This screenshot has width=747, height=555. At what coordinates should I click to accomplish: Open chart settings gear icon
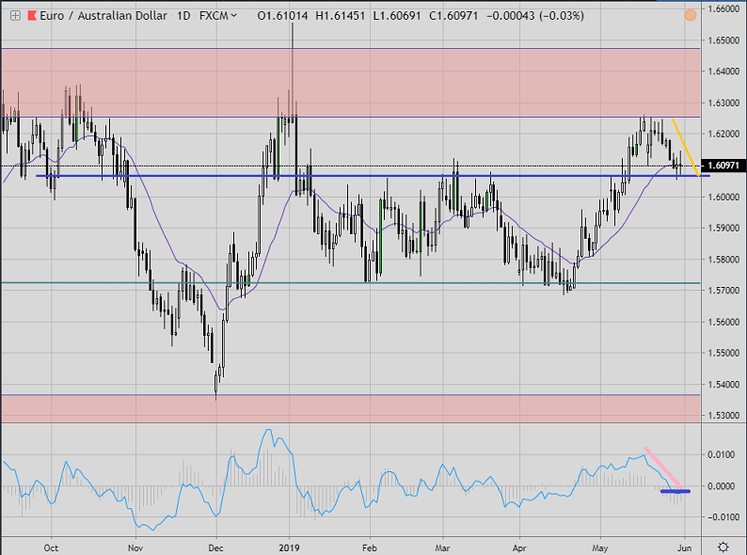click(723, 547)
